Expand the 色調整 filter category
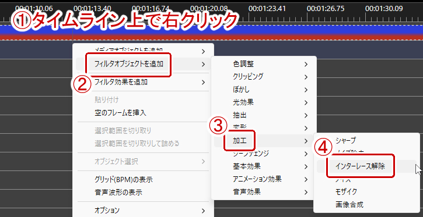 tap(264, 64)
